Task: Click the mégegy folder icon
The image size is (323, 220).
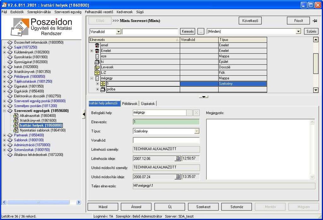Action: (97, 78)
